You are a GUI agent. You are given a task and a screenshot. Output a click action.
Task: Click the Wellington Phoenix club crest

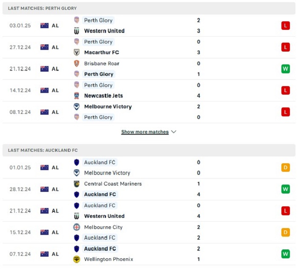coord(77,259)
